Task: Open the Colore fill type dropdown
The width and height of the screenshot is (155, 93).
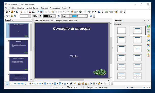Action: pos(70,16)
